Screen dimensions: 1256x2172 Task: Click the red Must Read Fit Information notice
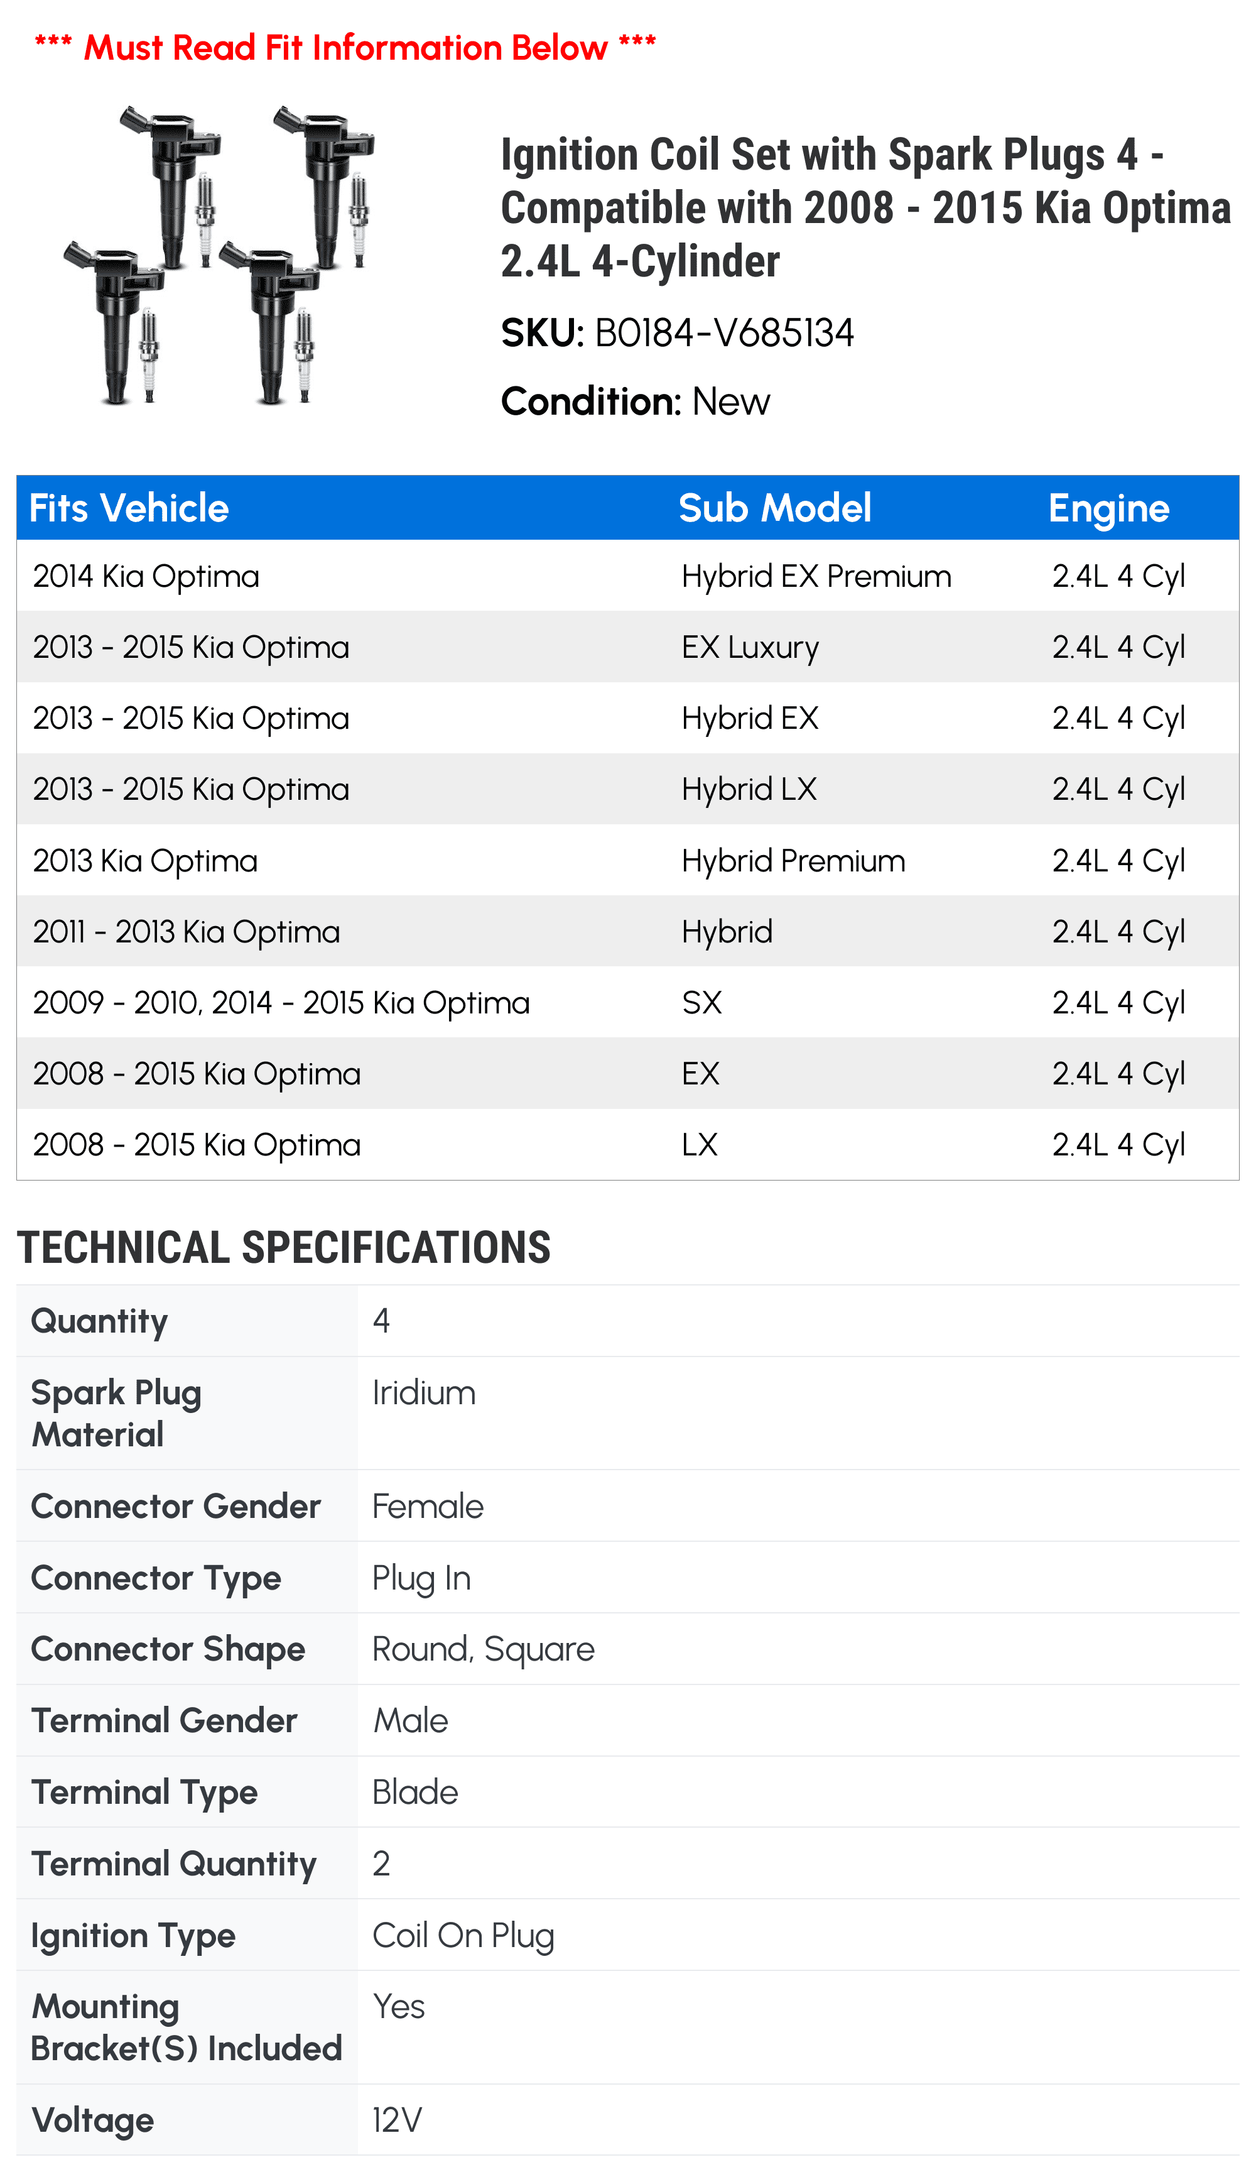coord(345,47)
